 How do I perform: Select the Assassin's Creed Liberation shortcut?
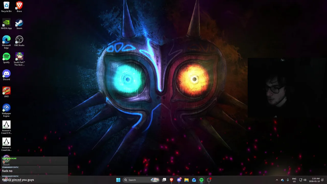6,145
